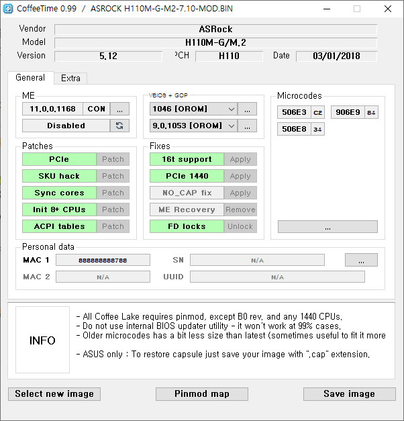Click Patch button beside PCIe
404x421 pixels.
[x=113, y=159]
